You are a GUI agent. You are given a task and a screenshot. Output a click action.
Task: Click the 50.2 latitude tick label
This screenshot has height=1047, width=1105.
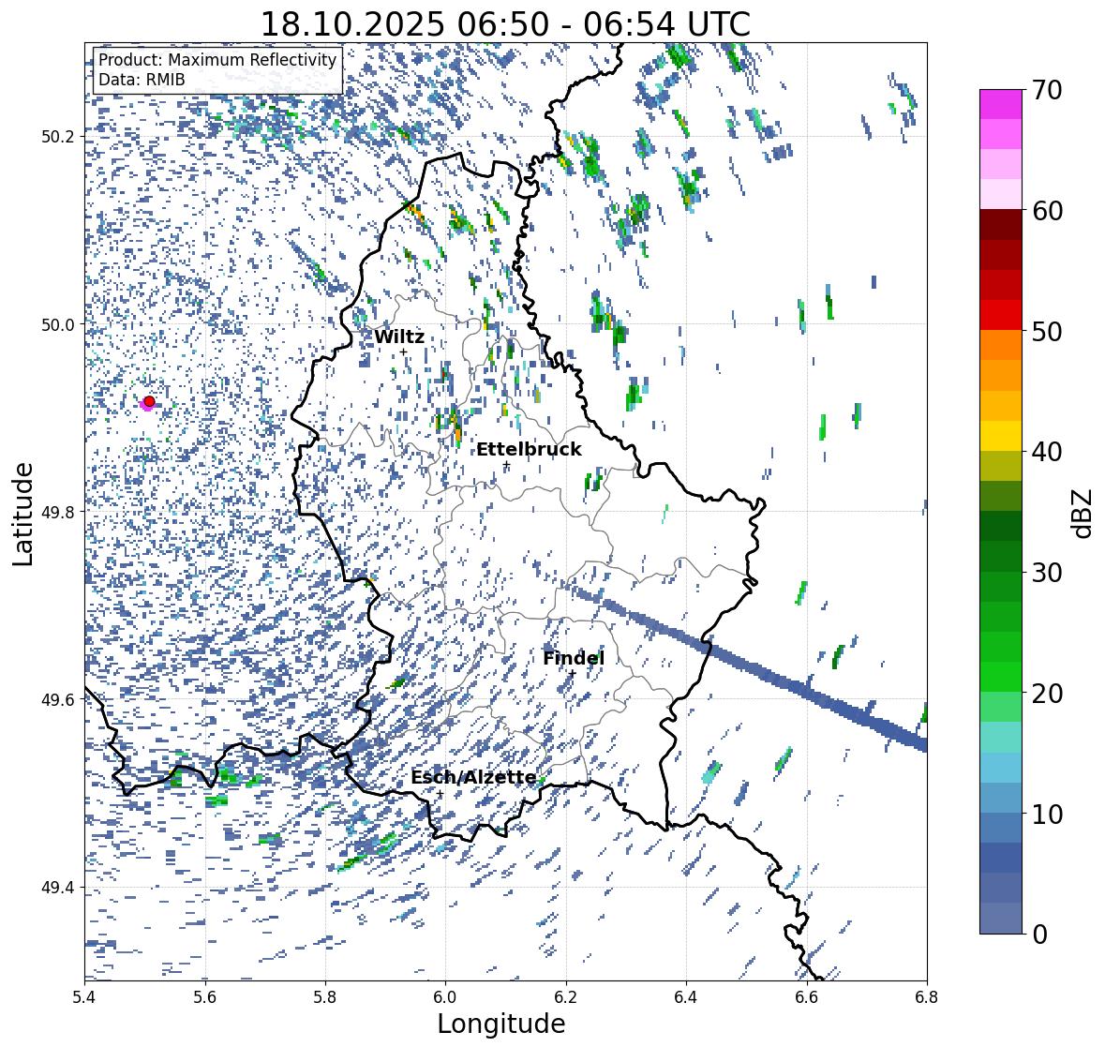(59, 137)
